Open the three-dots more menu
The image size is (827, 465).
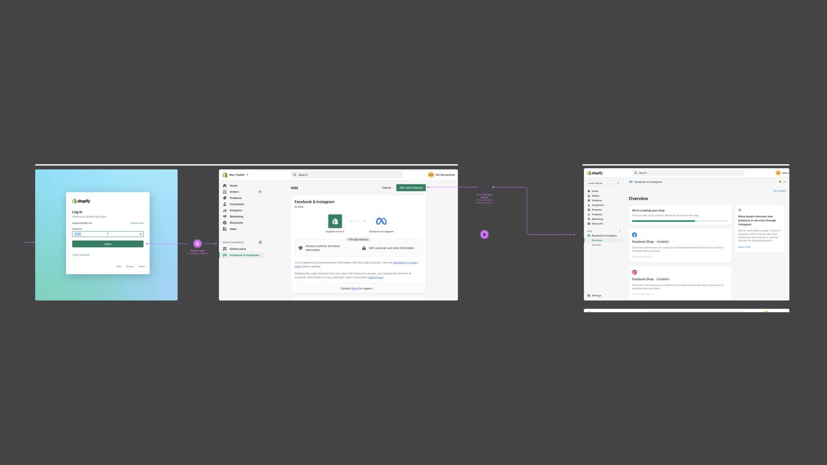pos(784,182)
